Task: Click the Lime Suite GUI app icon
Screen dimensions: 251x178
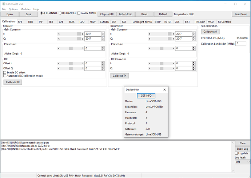Action: [x=4, y=4]
